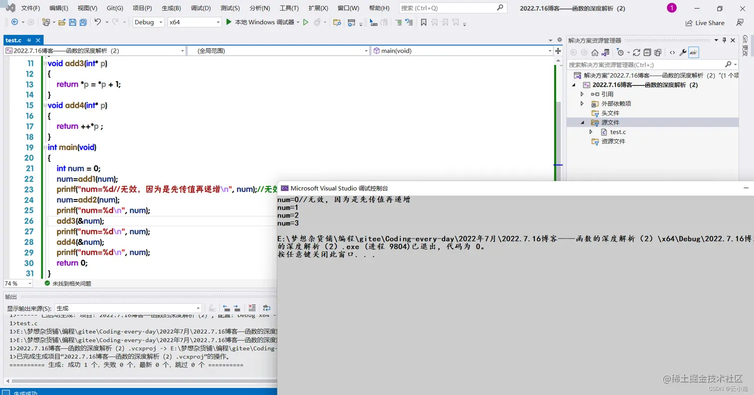This screenshot has height=395, width=754.
Task: Click the sync refresh icon in Solution Explorer
Action: tap(636, 52)
